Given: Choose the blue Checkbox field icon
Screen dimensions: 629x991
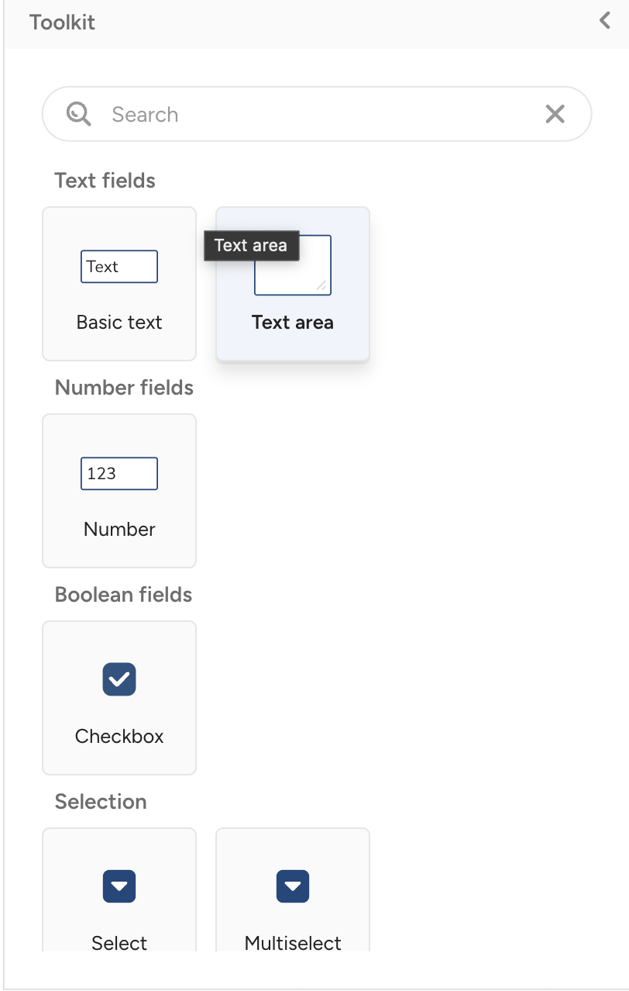Looking at the screenshot, I should (x=119, y=679).
